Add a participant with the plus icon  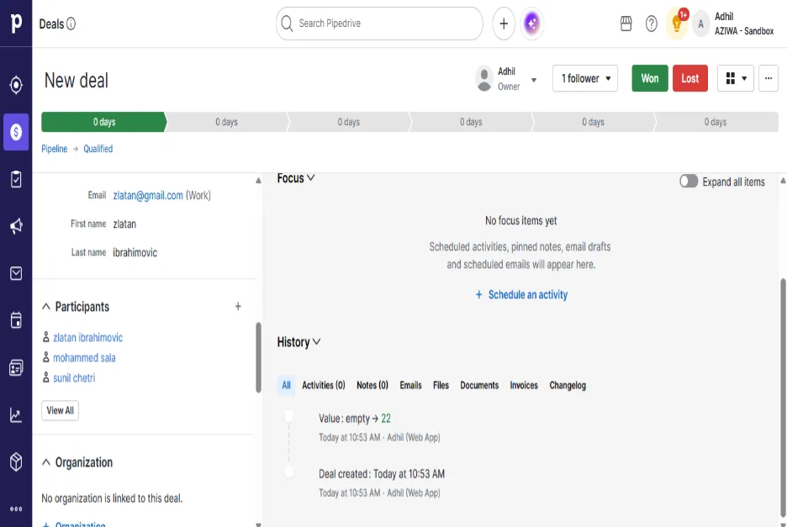(238, 306)
